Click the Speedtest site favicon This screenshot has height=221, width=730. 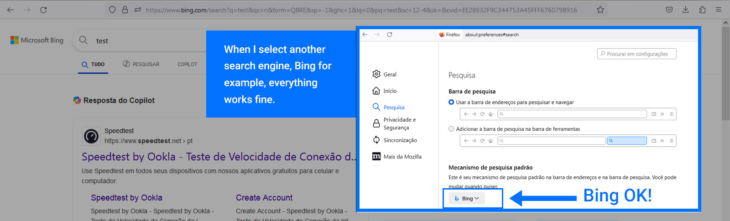(91, 136)
